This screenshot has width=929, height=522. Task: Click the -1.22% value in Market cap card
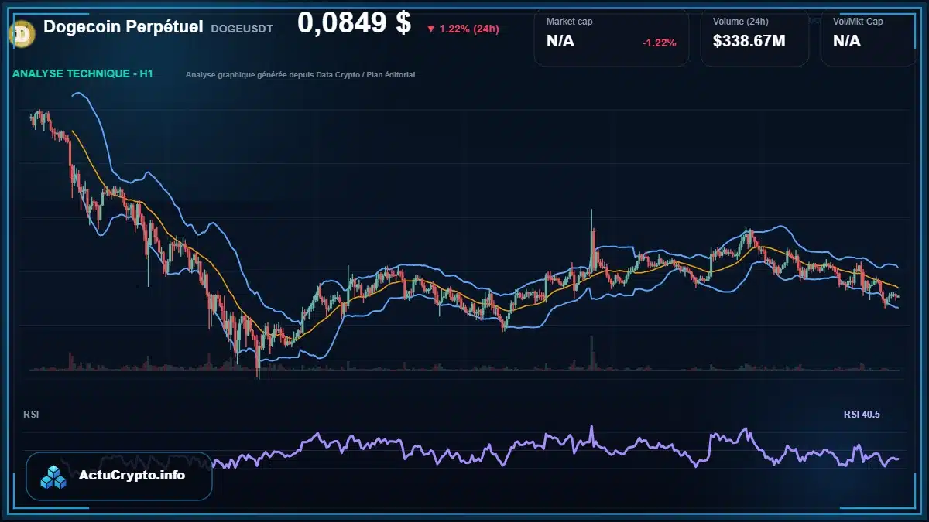[x=660, y=43]
